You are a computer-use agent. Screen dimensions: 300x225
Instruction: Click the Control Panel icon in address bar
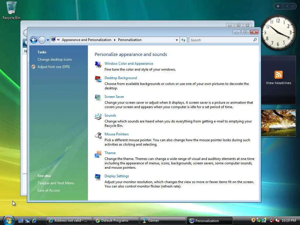[x=53, y=40]
